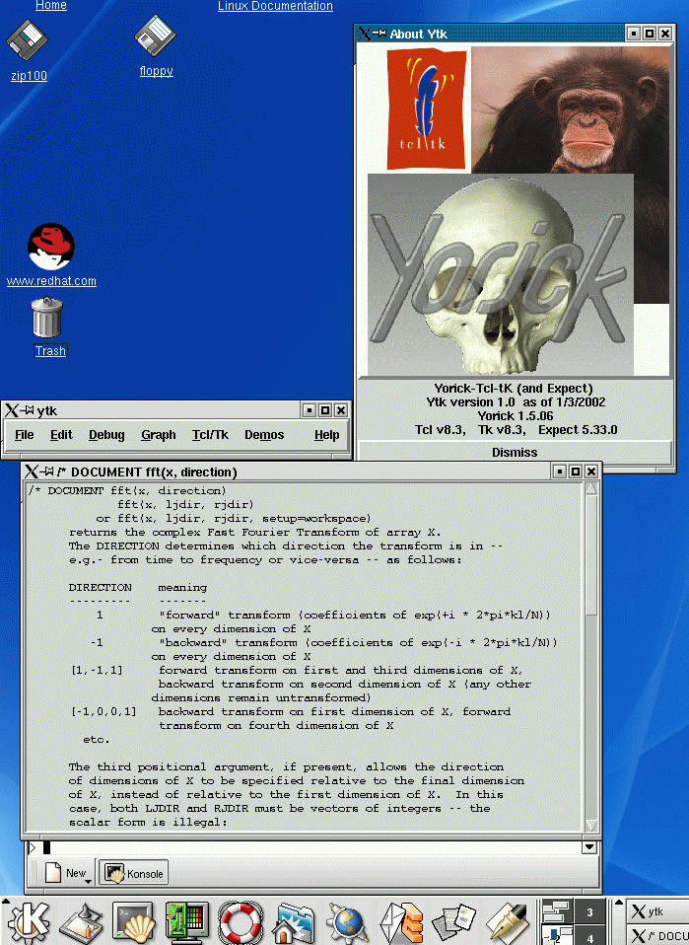Toggle sticky pin on DOCUMENT fft window titlebar

pos(46,472)
